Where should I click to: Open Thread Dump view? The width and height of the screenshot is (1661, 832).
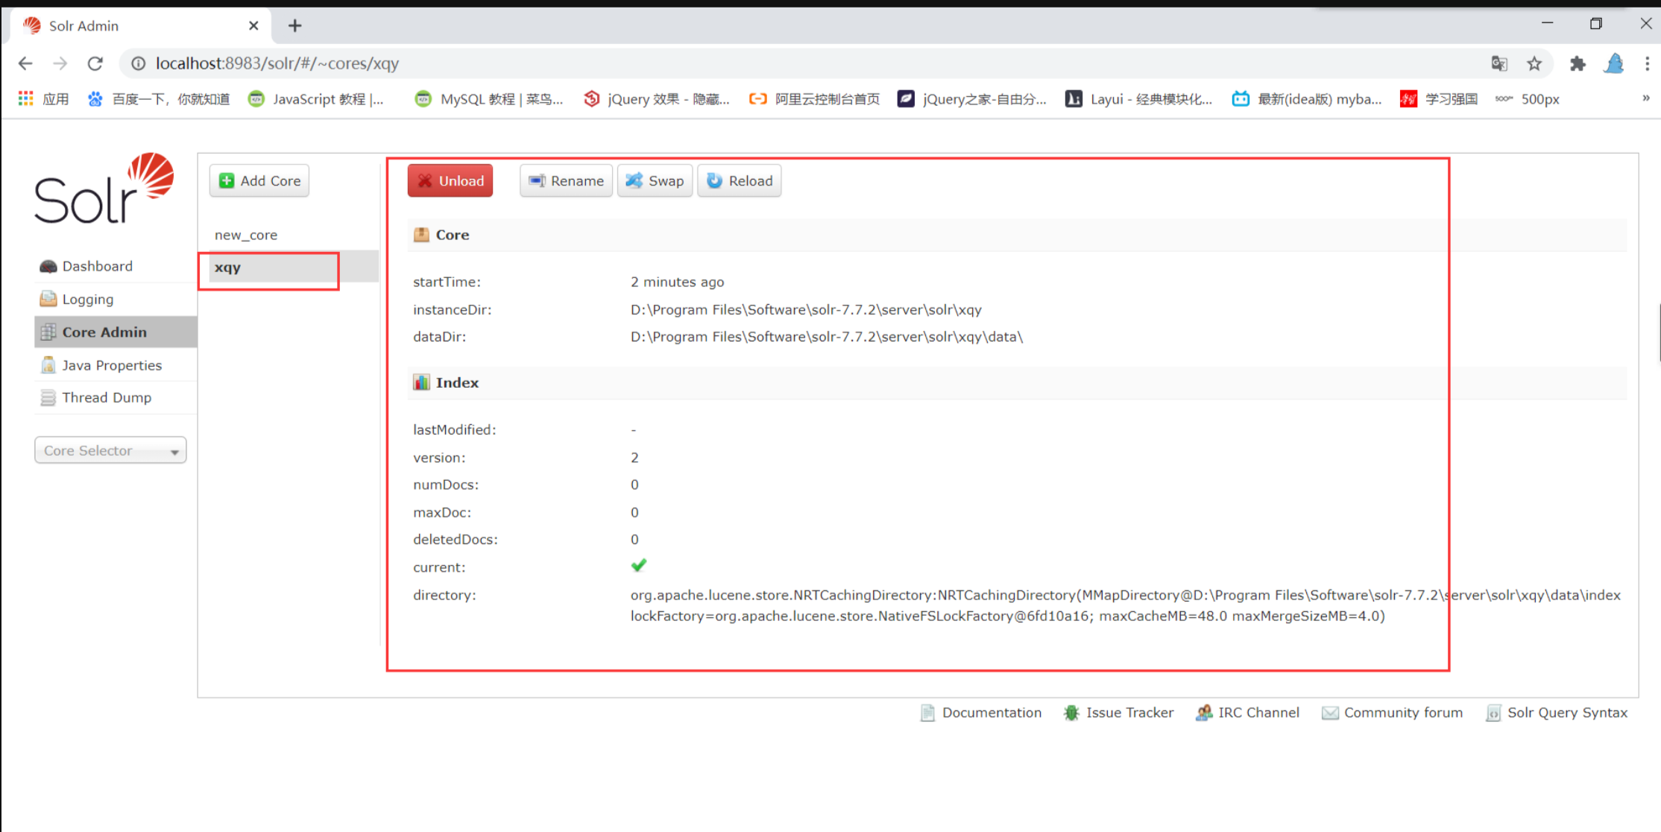click(106, 397)
